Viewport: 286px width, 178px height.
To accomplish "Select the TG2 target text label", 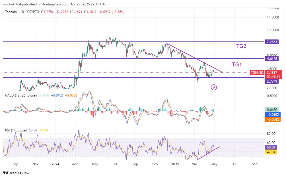I will pyautogui.click(x=241, y=46).
